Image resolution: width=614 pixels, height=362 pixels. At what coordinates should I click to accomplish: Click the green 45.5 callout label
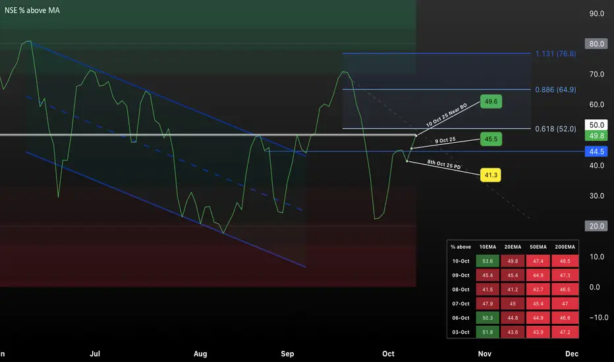pos(491,139)
